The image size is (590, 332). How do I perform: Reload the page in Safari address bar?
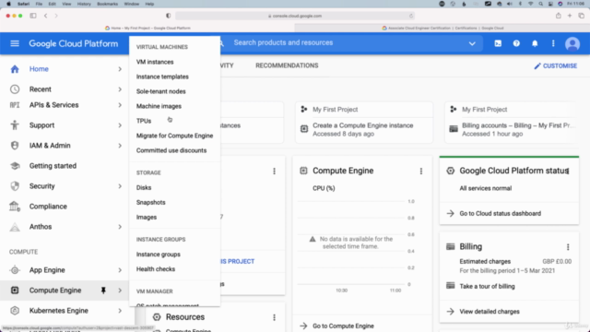[x=411, y=16]
